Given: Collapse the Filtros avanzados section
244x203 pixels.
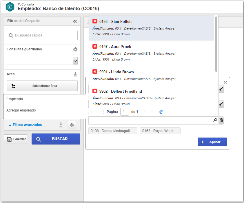Looking at the screenshot, I should tap(26, 125).
